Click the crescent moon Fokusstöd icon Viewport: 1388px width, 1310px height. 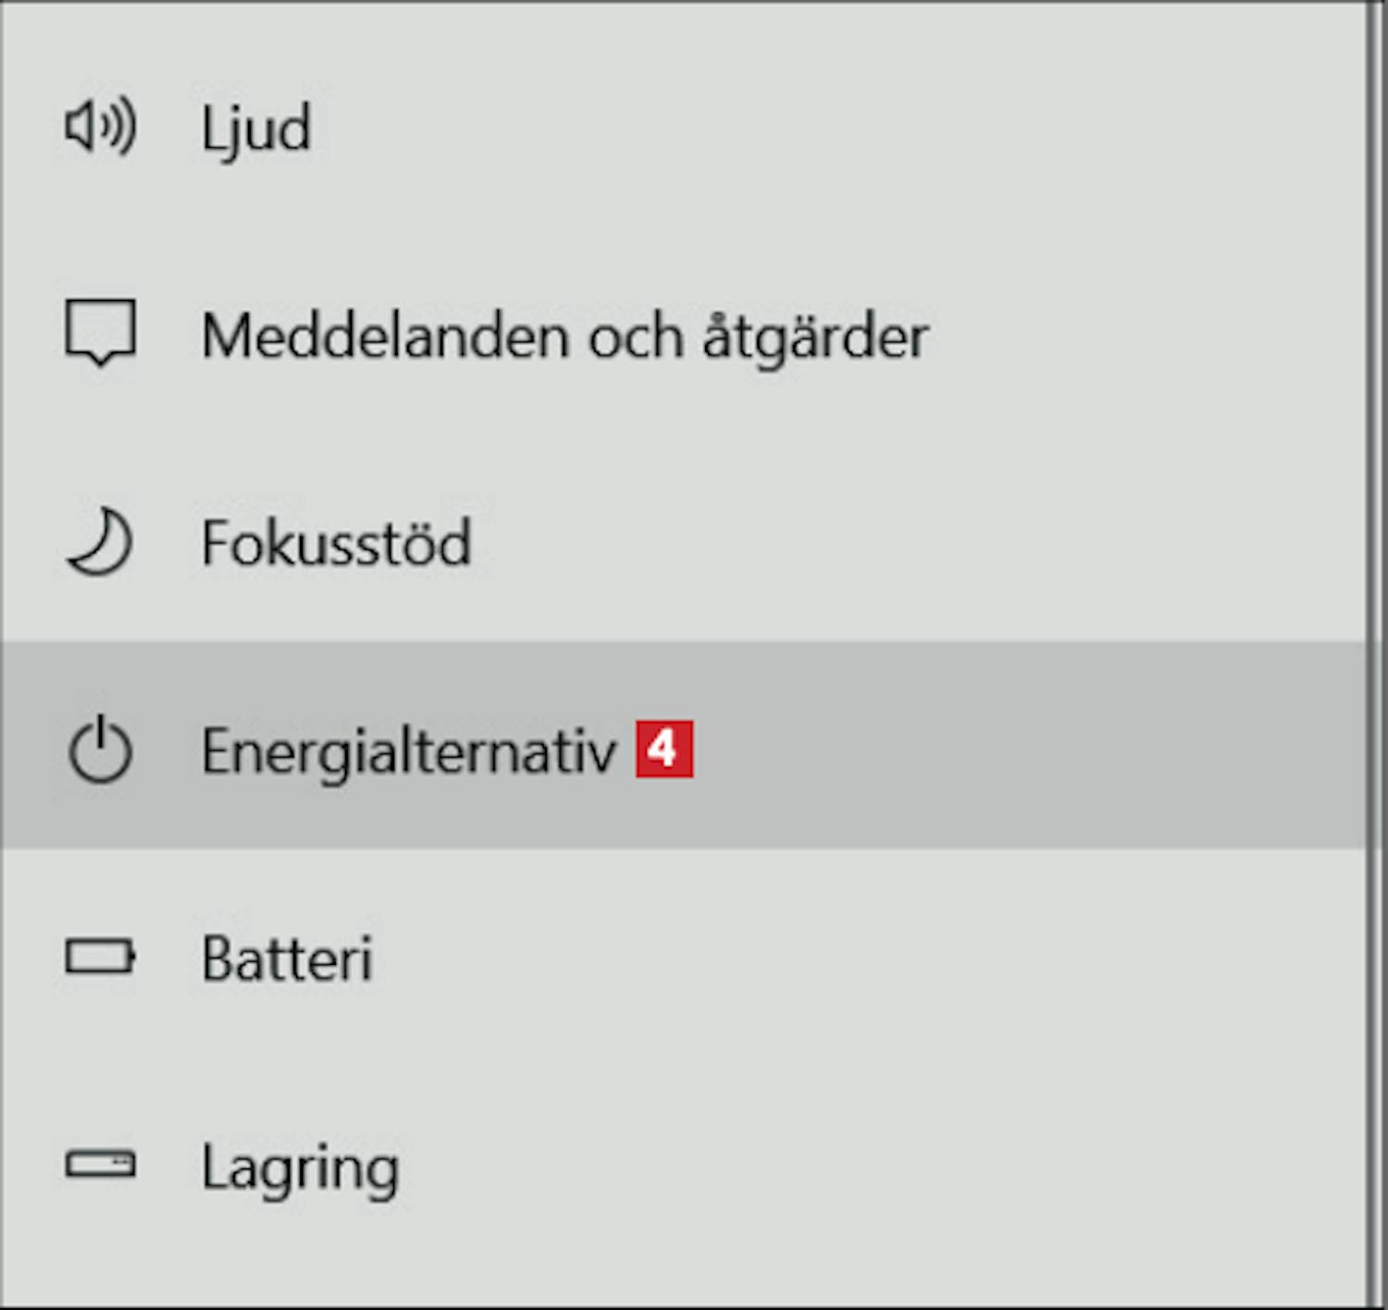click(x=100, y=542)
